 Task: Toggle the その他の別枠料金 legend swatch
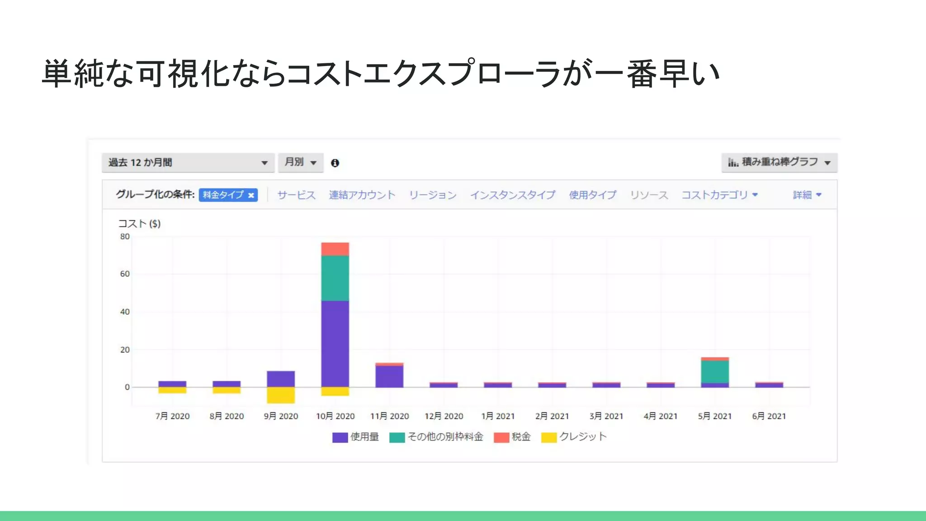pos(397,437)
